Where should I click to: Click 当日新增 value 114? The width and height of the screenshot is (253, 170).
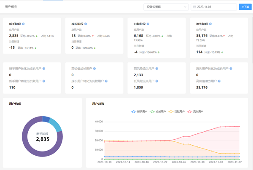(x=199, y=52)
